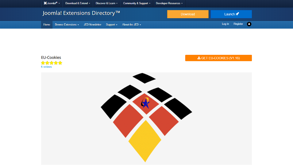Get EU-Cookies (V1.16) download button
The height and width of the screenshot is (168, 293).
(218, 58)
